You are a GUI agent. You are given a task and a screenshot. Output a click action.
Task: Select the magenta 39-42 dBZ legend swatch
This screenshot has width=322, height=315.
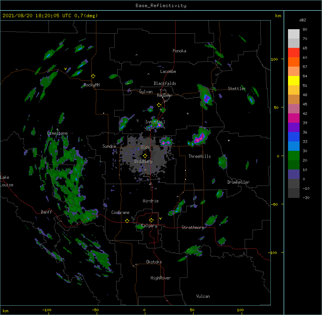click(x=294, y=118)
